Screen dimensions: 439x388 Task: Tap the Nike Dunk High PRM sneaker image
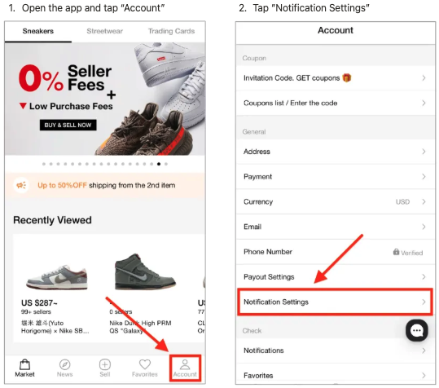tap(145, 271)
